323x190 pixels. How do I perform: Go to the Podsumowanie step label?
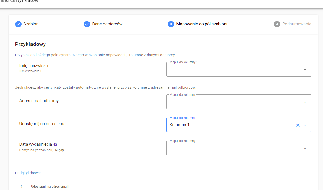coord(297,24)
